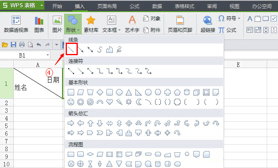Choose the smiley face shape
This screenshot has height=168, width=278.
click(x=71, y=102)
